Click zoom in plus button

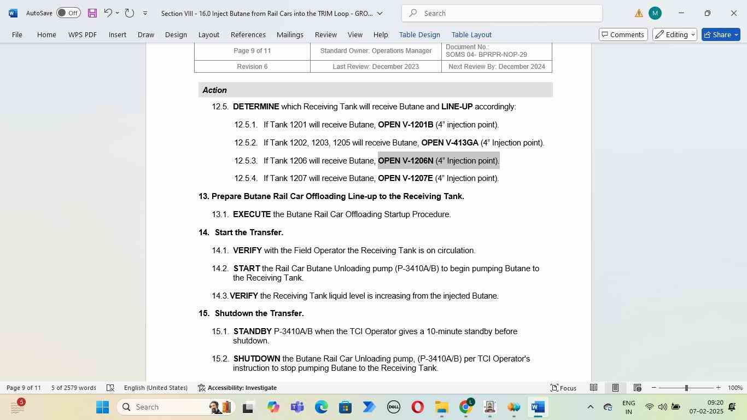click(718, 388)
